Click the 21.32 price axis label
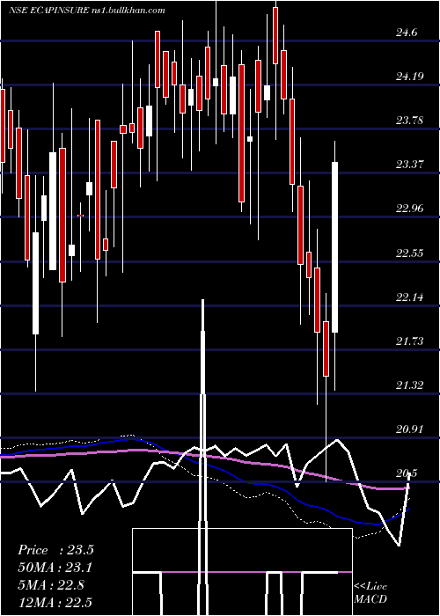Image resolution: width=440 pixels, height=616 pixels. pyautogui.click(x=410, y=385)
